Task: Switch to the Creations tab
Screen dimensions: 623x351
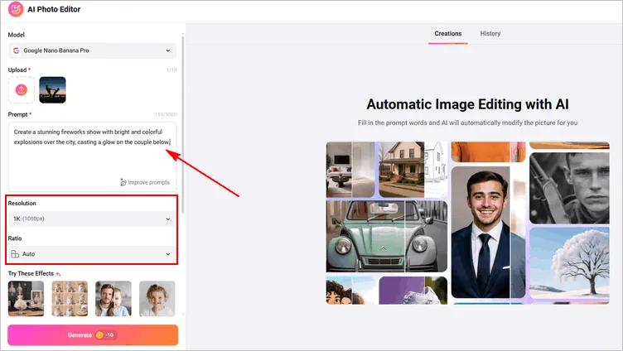Action: click(x=448, y=34)
